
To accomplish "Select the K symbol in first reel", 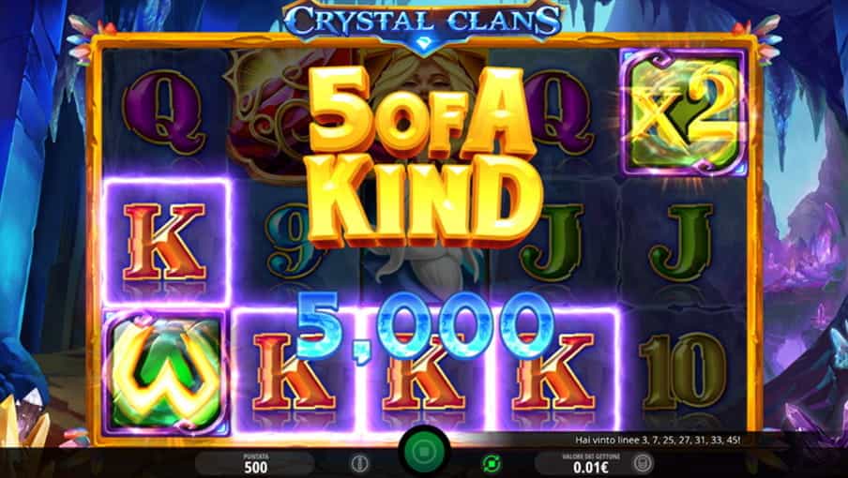I will coord(165,242).
